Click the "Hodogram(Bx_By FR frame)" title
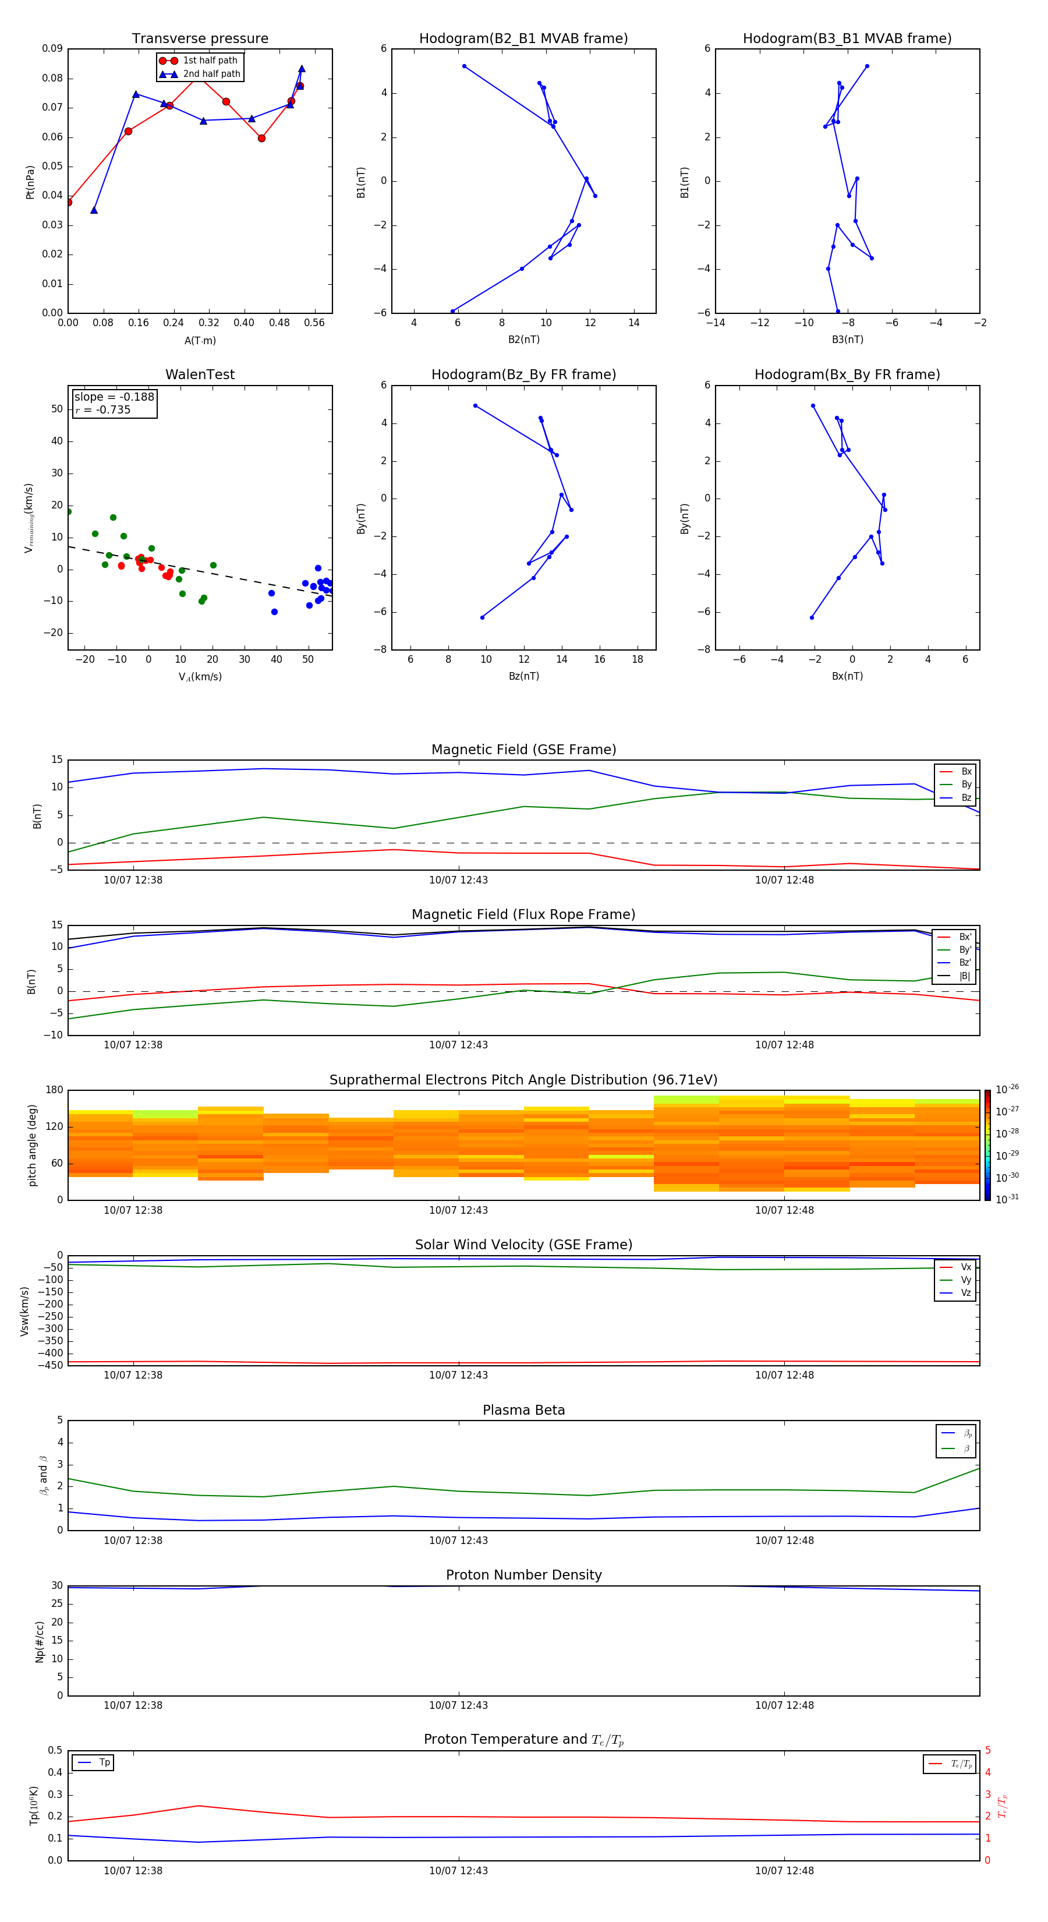Image resolution: width=1048 pixels, height=1922 pixels. click(x=847, y=374)
